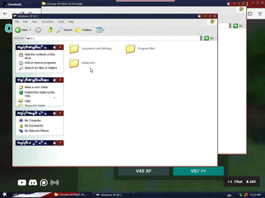This screenshot has width=265, height=198.
Task: Click the 9:23 PM clock
Action: point(255,195)
